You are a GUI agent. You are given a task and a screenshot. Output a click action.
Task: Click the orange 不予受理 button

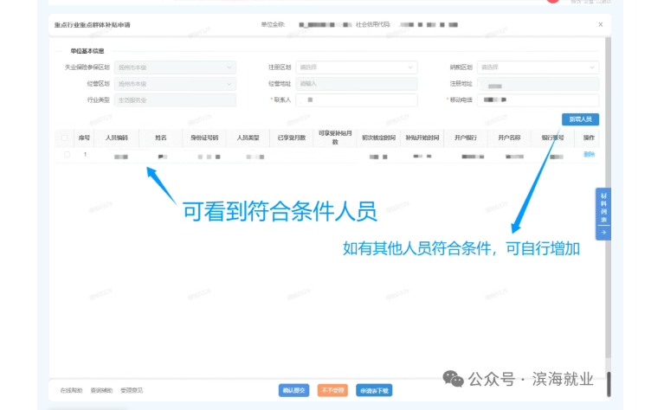click(x=332, y=390)
